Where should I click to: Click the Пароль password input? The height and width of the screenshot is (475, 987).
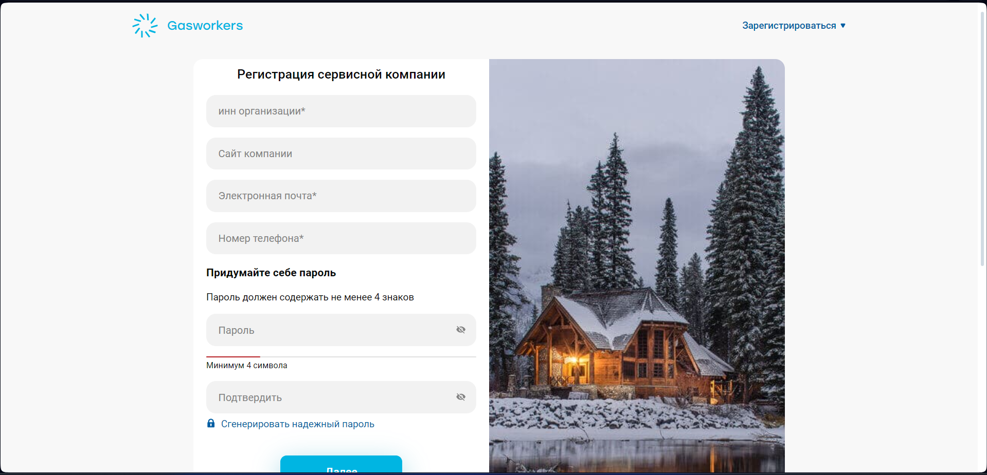click(341, 330)
